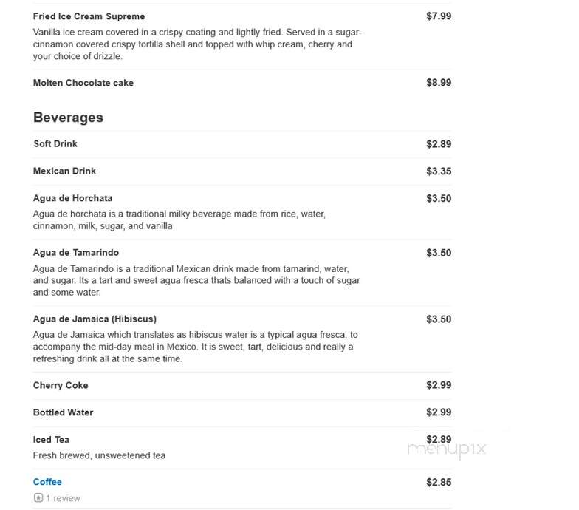Viewport: 579px width, 510px height.
Task: Select the Soft Drink menu item
Action: pyautogui.click(x=55, y=143)
